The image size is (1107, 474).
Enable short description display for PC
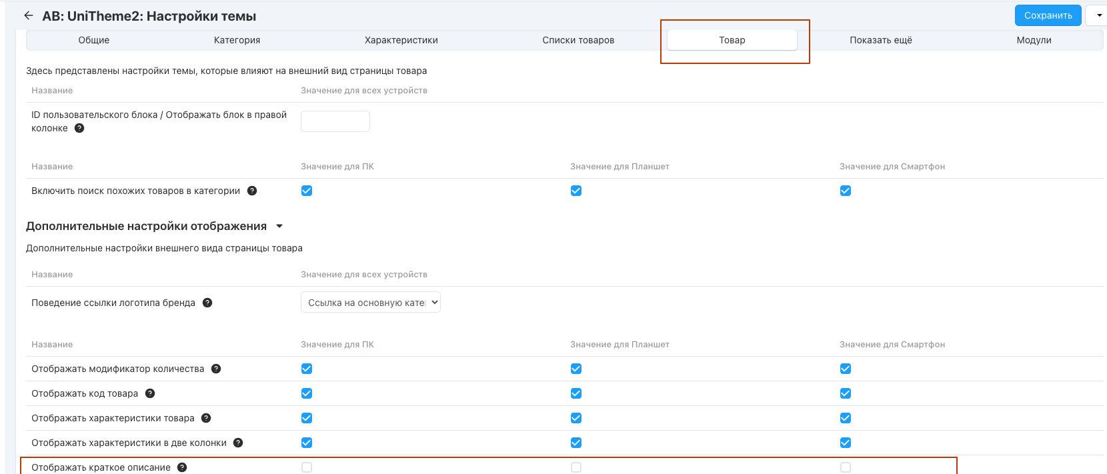tap(307, 467)
